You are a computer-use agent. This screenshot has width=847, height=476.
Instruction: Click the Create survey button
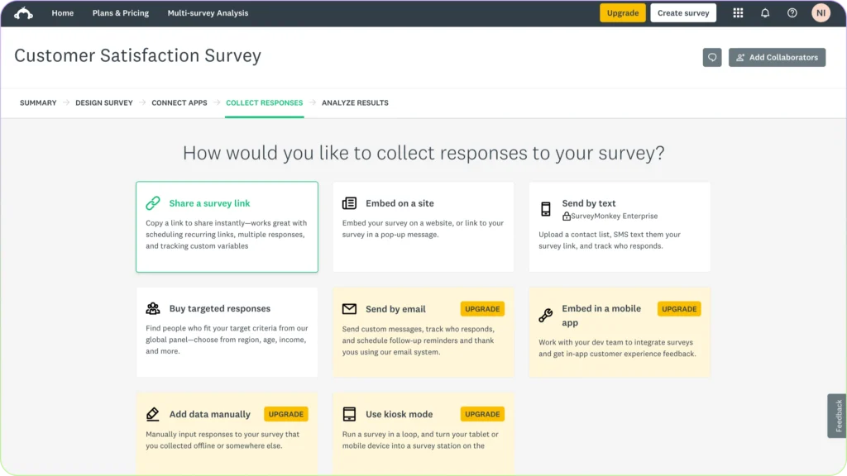683,12
